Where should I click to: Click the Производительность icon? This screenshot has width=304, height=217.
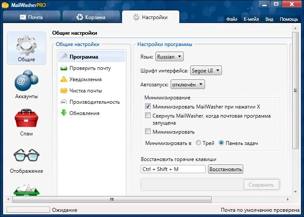pyautogui.click(x=64, y=102)
